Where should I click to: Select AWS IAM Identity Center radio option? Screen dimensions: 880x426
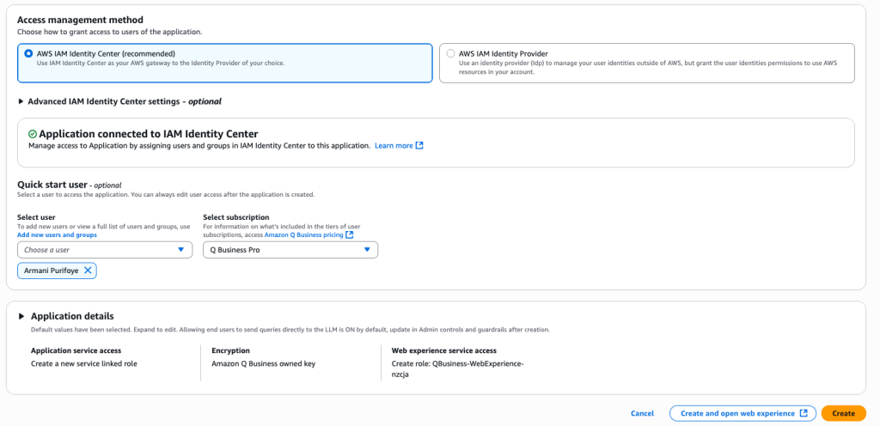(x=28, y=54)
